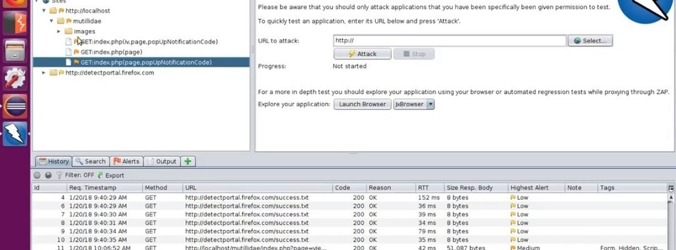This screenshot has width=676, height=250.
Task: Click the Low alert flag in row 4
Action: [x=513, y=197]
